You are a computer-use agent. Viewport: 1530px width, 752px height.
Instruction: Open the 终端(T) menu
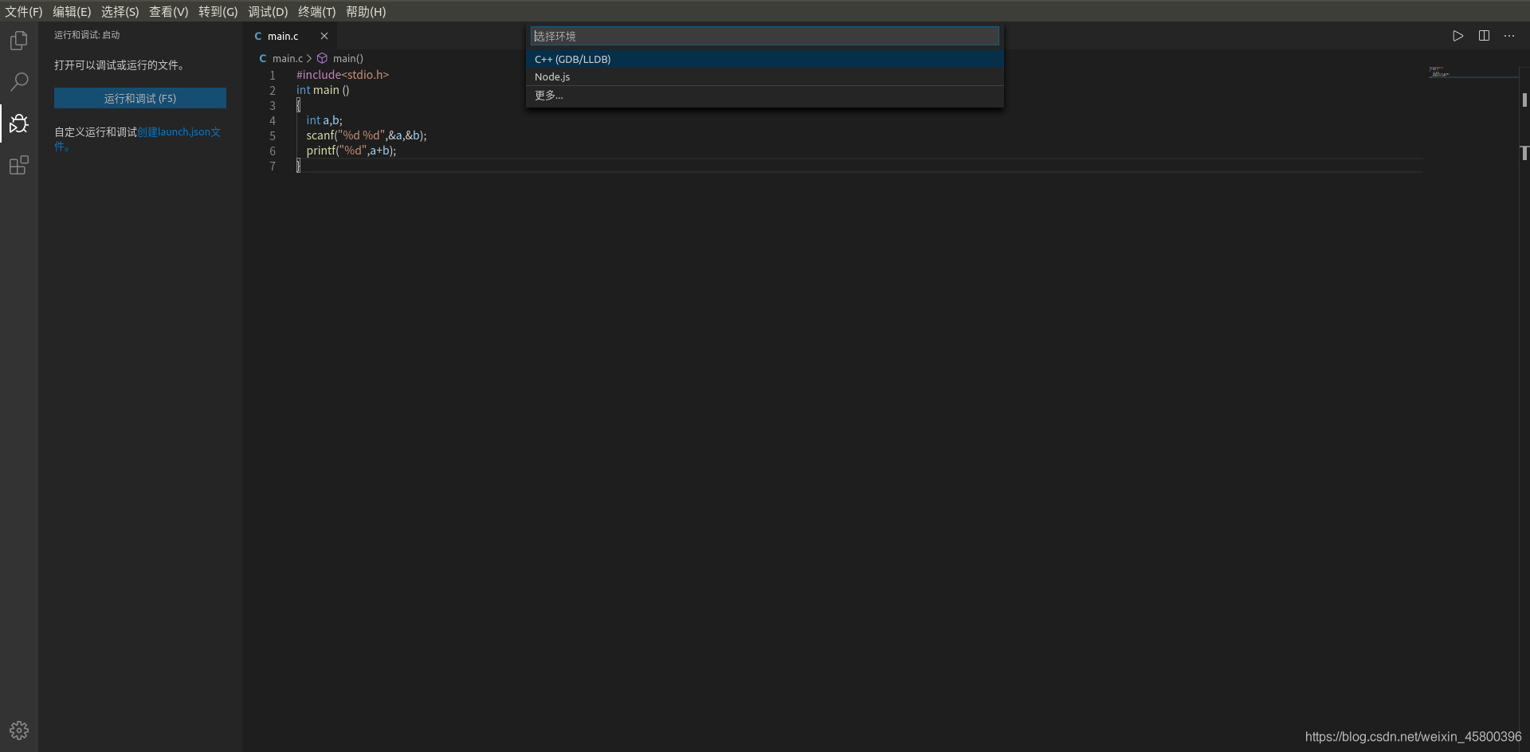(316, 11)
